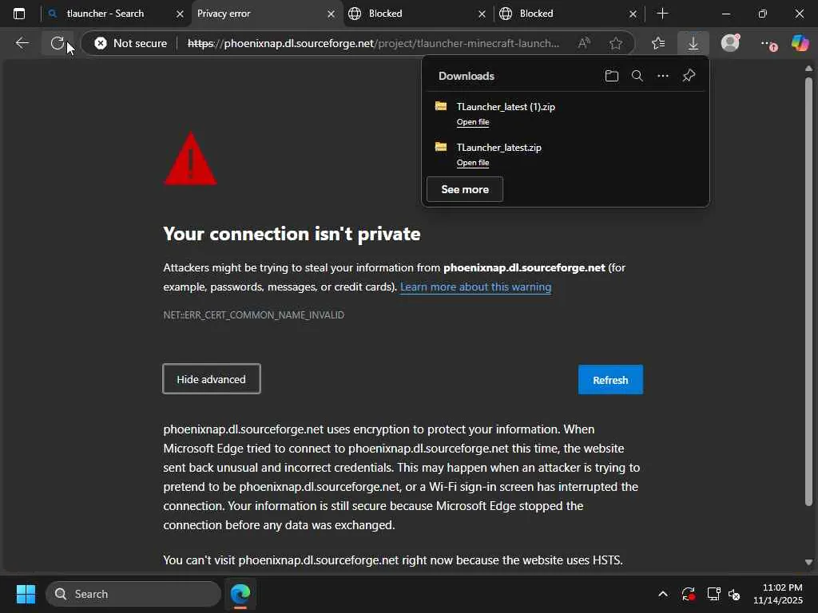This screenshot has width=818, height=613.
Task: Click the Not secure site indicator
Action: tap(131, 43)
